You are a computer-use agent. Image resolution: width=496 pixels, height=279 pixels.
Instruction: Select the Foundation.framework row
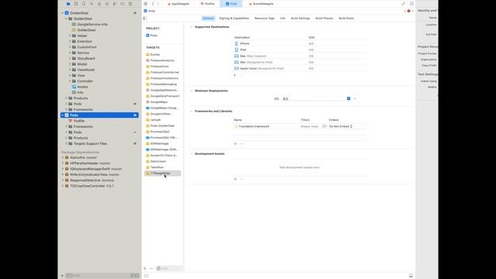pos(300,126)
